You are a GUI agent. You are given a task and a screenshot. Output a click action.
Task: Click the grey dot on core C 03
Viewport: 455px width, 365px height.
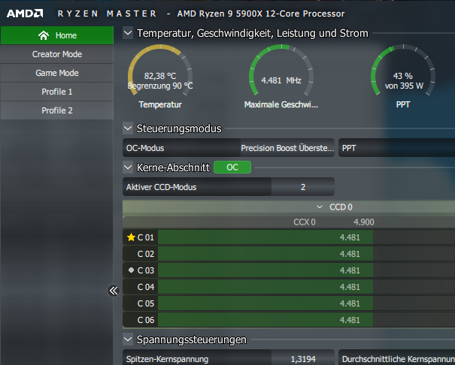(x=131, y=270)
